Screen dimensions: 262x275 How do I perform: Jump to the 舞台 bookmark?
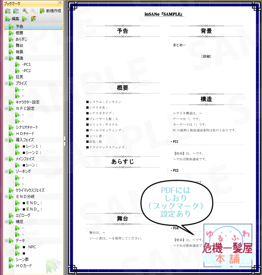pos(19,45)
